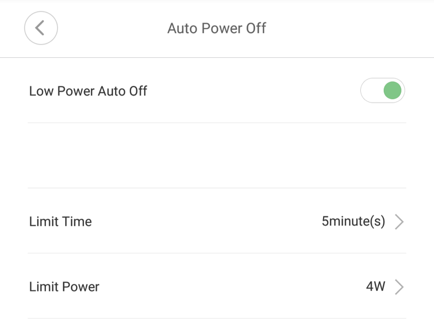Tap the arrow icon beside 4W
434x323 pixels.
click(399, 287)
